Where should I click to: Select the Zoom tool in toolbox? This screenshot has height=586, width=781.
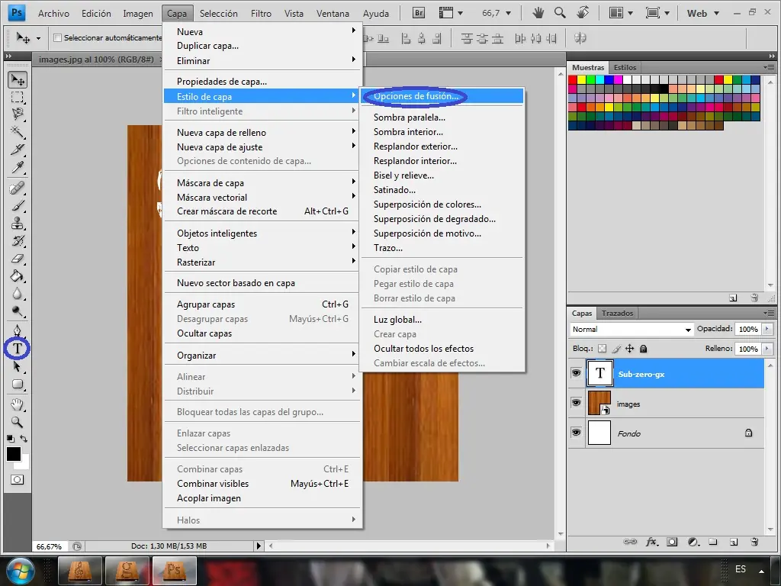pyautogui.click(x=18, y=422)
